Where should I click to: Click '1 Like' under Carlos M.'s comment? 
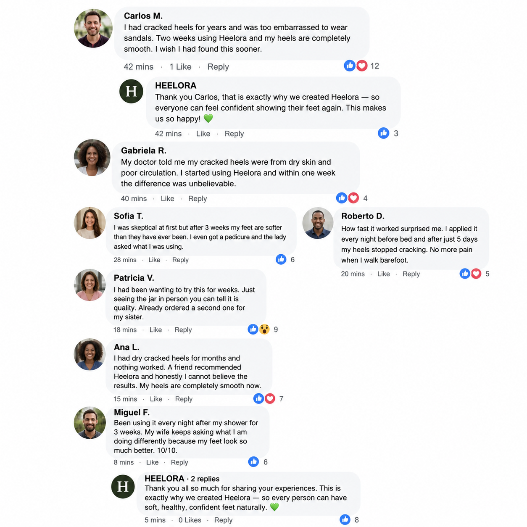[x=180, y=66]
